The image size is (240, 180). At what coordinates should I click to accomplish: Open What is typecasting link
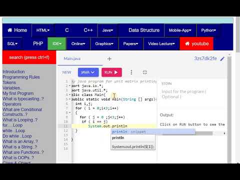coord(23,98)
